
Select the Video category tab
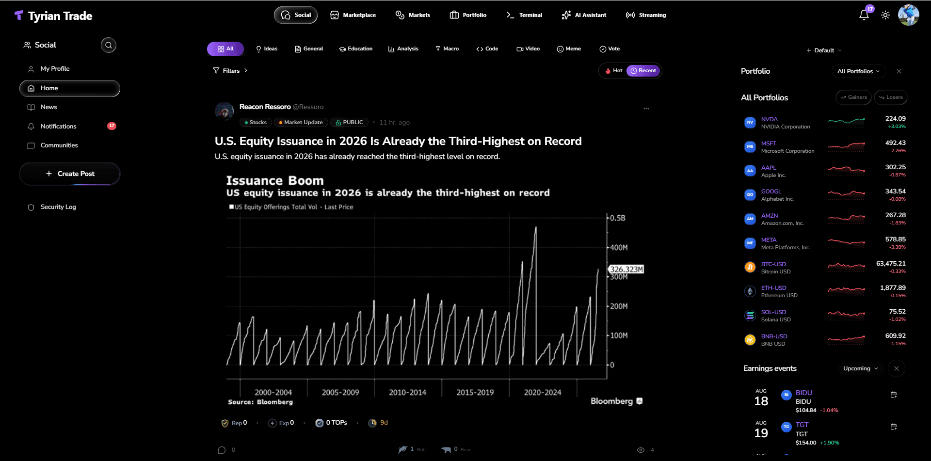pyautogui.click(x=528, y=49)
